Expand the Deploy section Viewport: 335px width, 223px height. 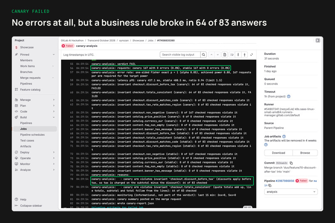pos(54,152)
